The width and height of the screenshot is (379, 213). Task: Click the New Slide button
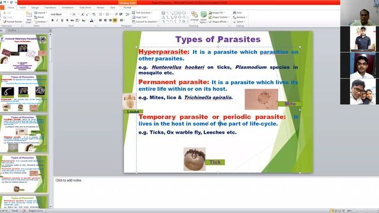pyautogui.click(x=29, y=17)
